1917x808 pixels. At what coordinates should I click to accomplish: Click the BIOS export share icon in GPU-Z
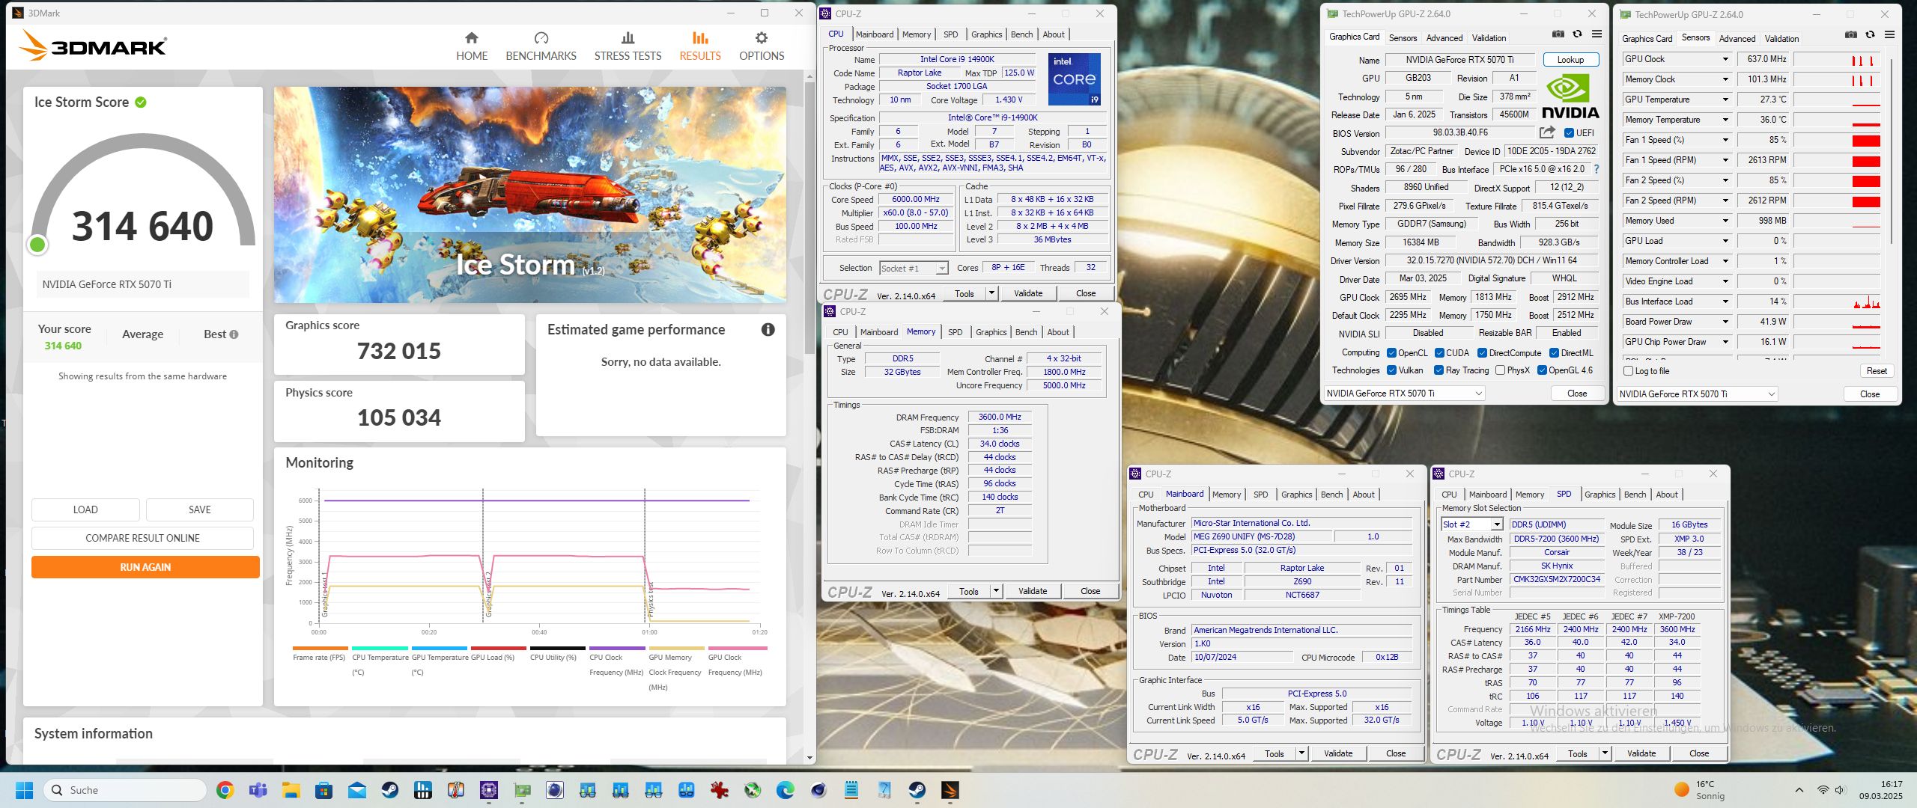click(x=1547, y=132)
